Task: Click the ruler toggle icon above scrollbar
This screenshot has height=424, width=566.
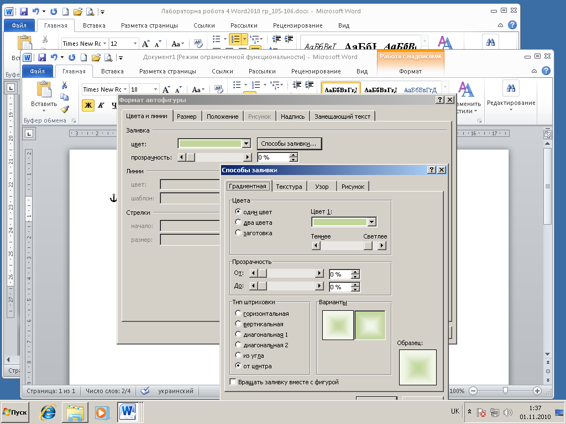Action: [x=548, y=135]
